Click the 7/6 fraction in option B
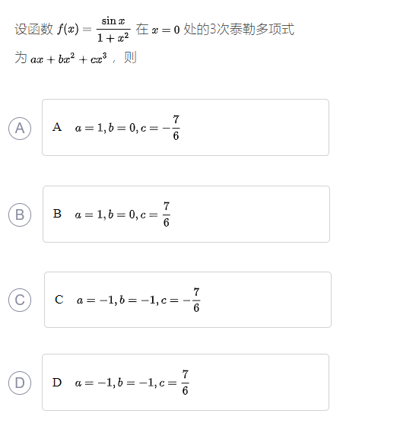 click(x=167, y=215)
